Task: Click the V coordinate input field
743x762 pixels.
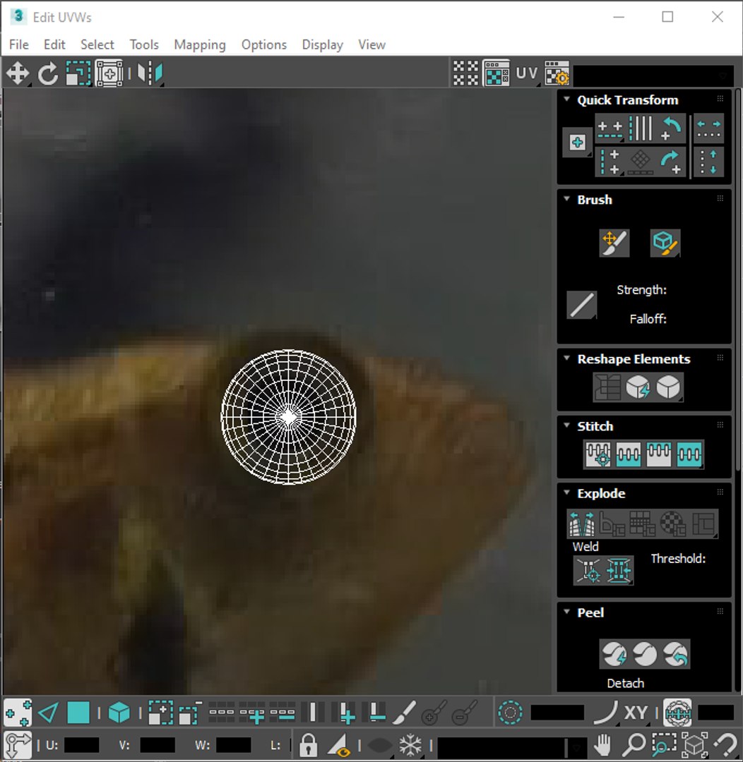Action: pos(157,745)
